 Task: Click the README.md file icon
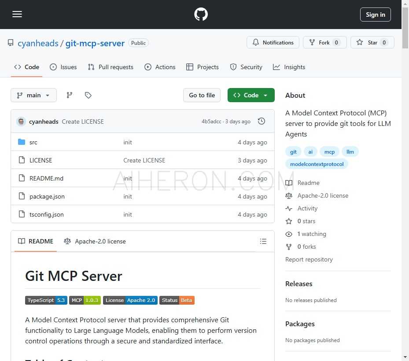22,178
